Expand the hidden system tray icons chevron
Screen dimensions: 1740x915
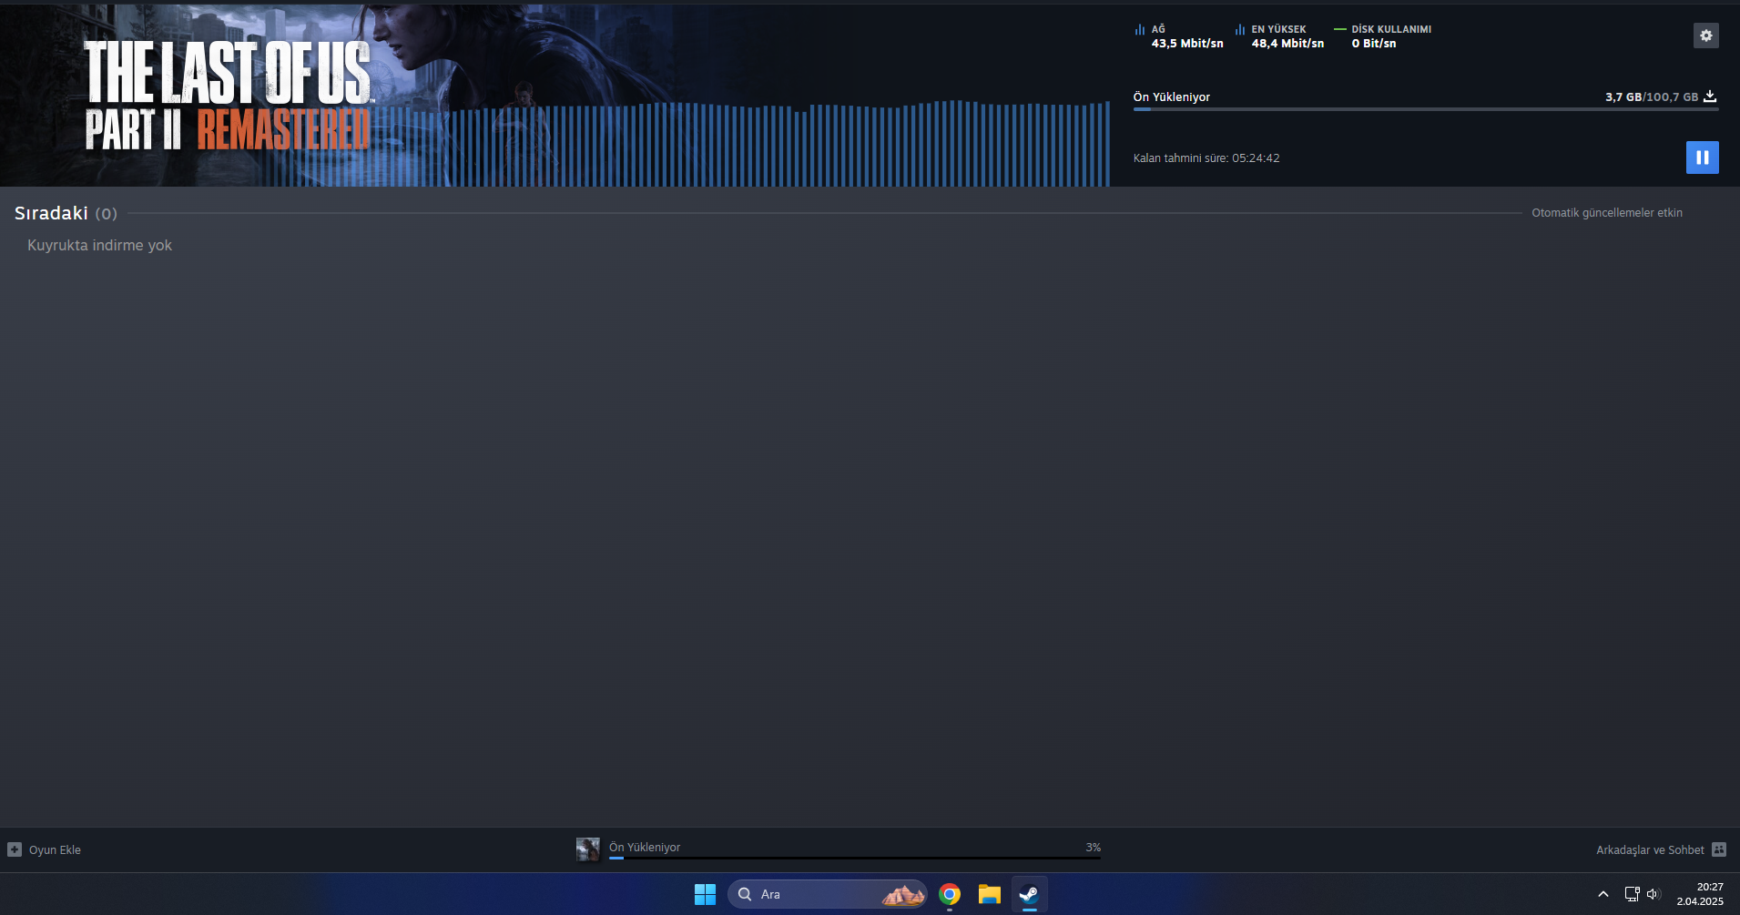(x=1603, y=894)
